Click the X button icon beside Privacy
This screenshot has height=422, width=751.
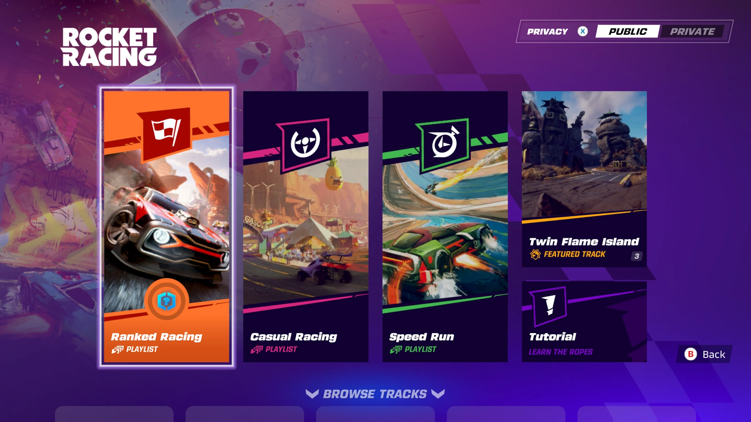tap(583, 31)
